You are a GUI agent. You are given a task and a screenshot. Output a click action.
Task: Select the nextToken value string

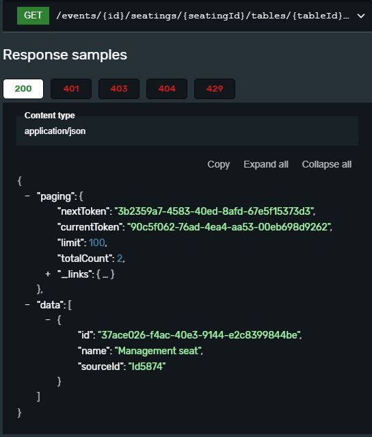pyautogui.click(x=214, y=211)
